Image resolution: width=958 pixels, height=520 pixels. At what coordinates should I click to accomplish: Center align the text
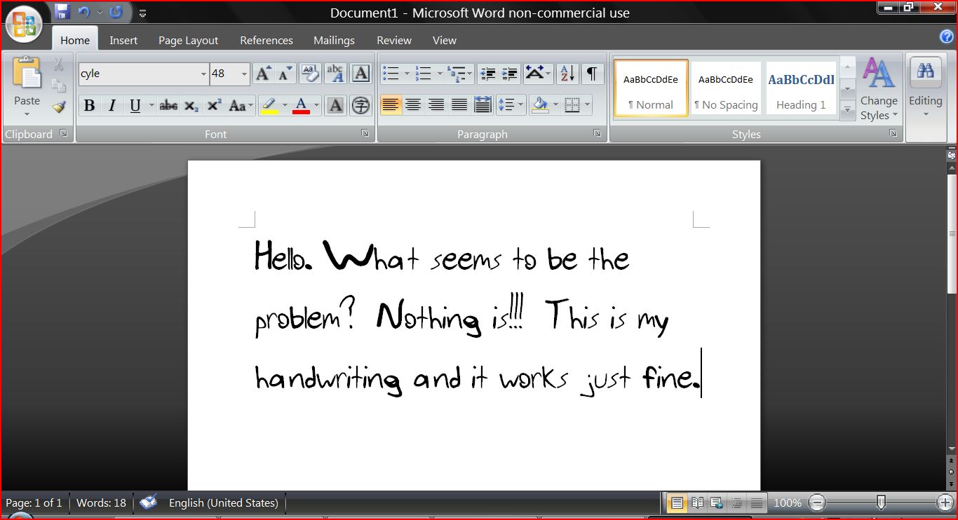(x=414, y=106)
